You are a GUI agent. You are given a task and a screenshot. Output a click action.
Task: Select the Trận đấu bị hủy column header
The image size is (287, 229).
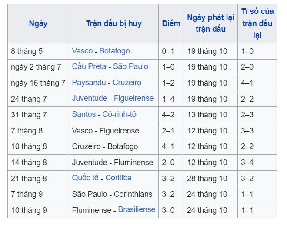[113, 23]
